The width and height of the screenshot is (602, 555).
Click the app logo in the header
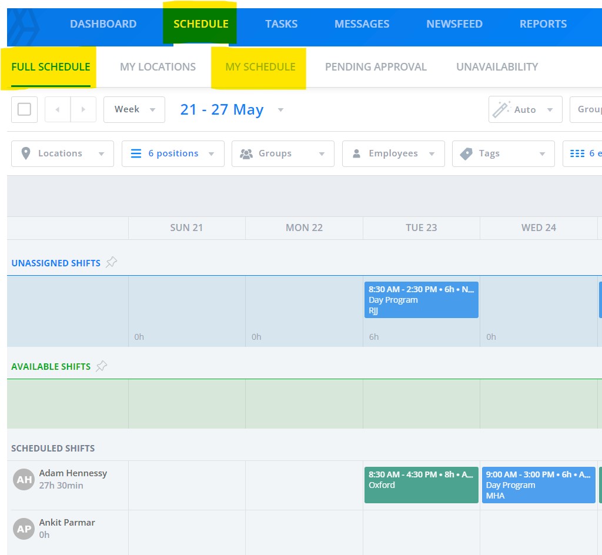[25, 27]
